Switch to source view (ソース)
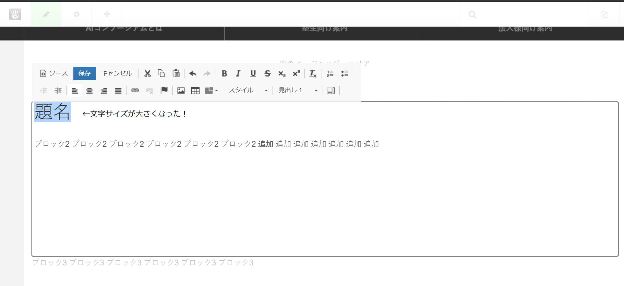The width and height of the screenshot is (624, 286). pyautogui.click(x=54, y=73)
